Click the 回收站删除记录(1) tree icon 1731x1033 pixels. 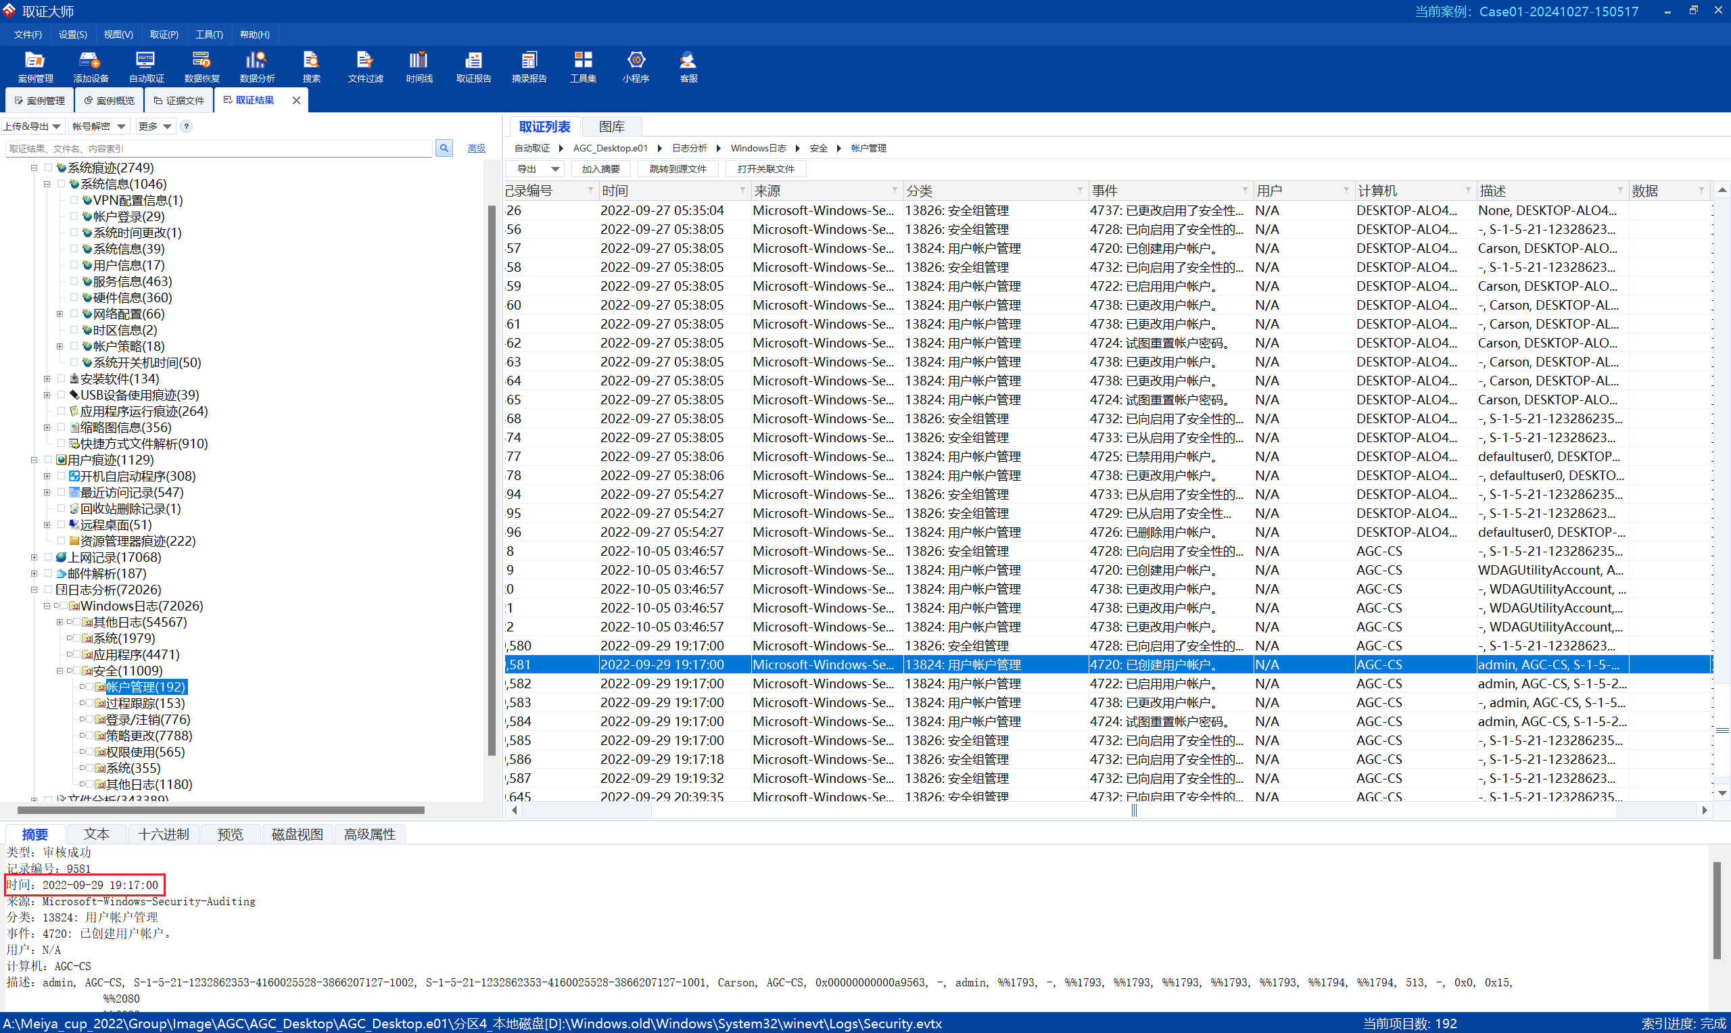click(x=74, y=509)
